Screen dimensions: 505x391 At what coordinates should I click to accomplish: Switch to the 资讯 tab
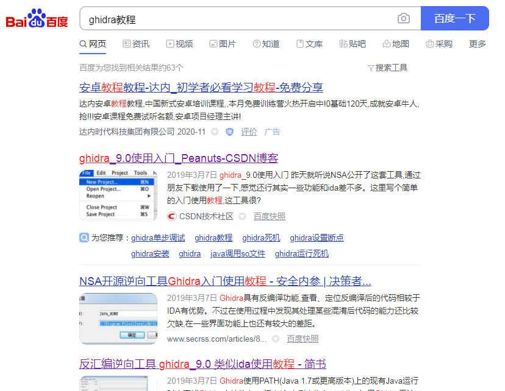[136, 44]
